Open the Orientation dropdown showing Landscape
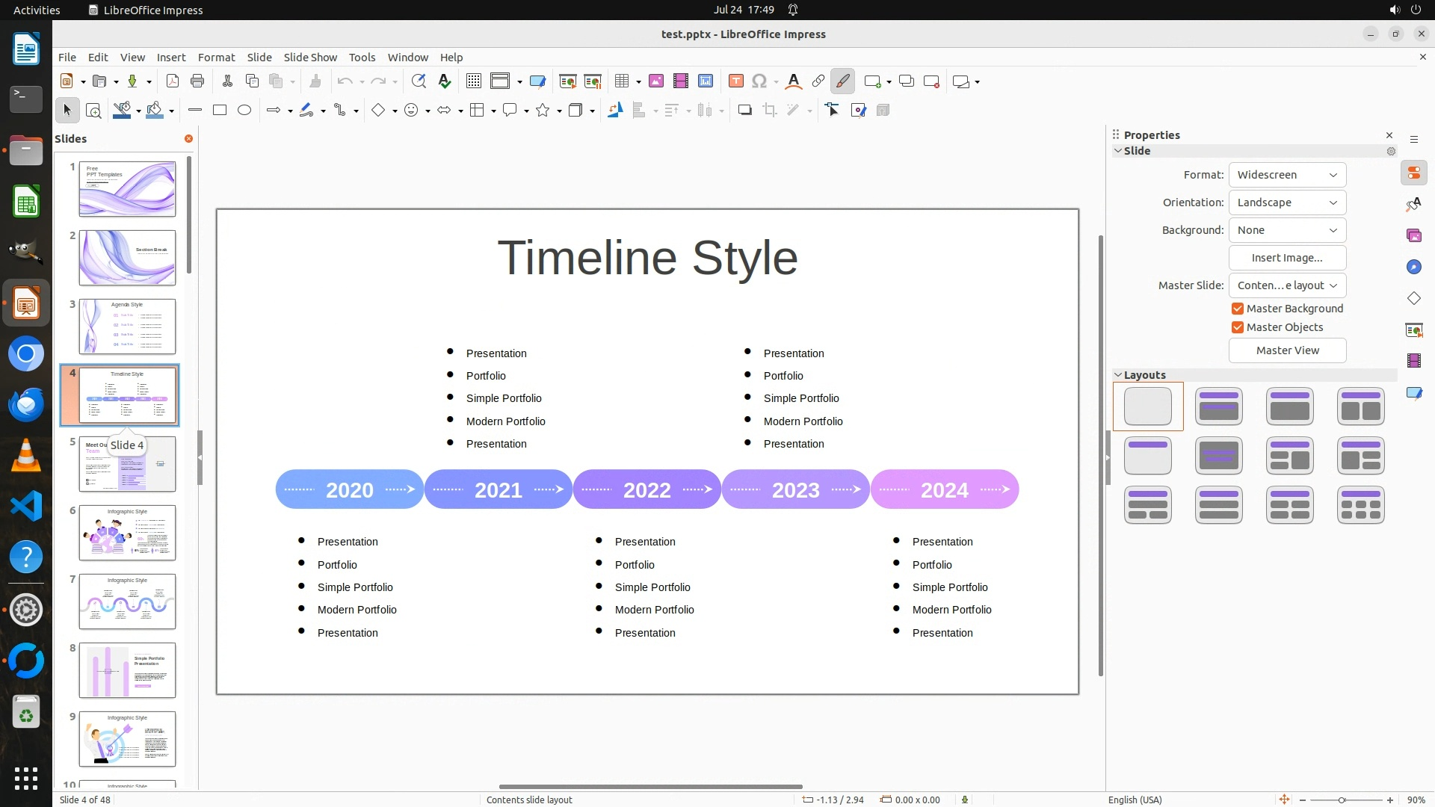The width and height of the screenshot is (1435, 807). (x=1287, y=202)
